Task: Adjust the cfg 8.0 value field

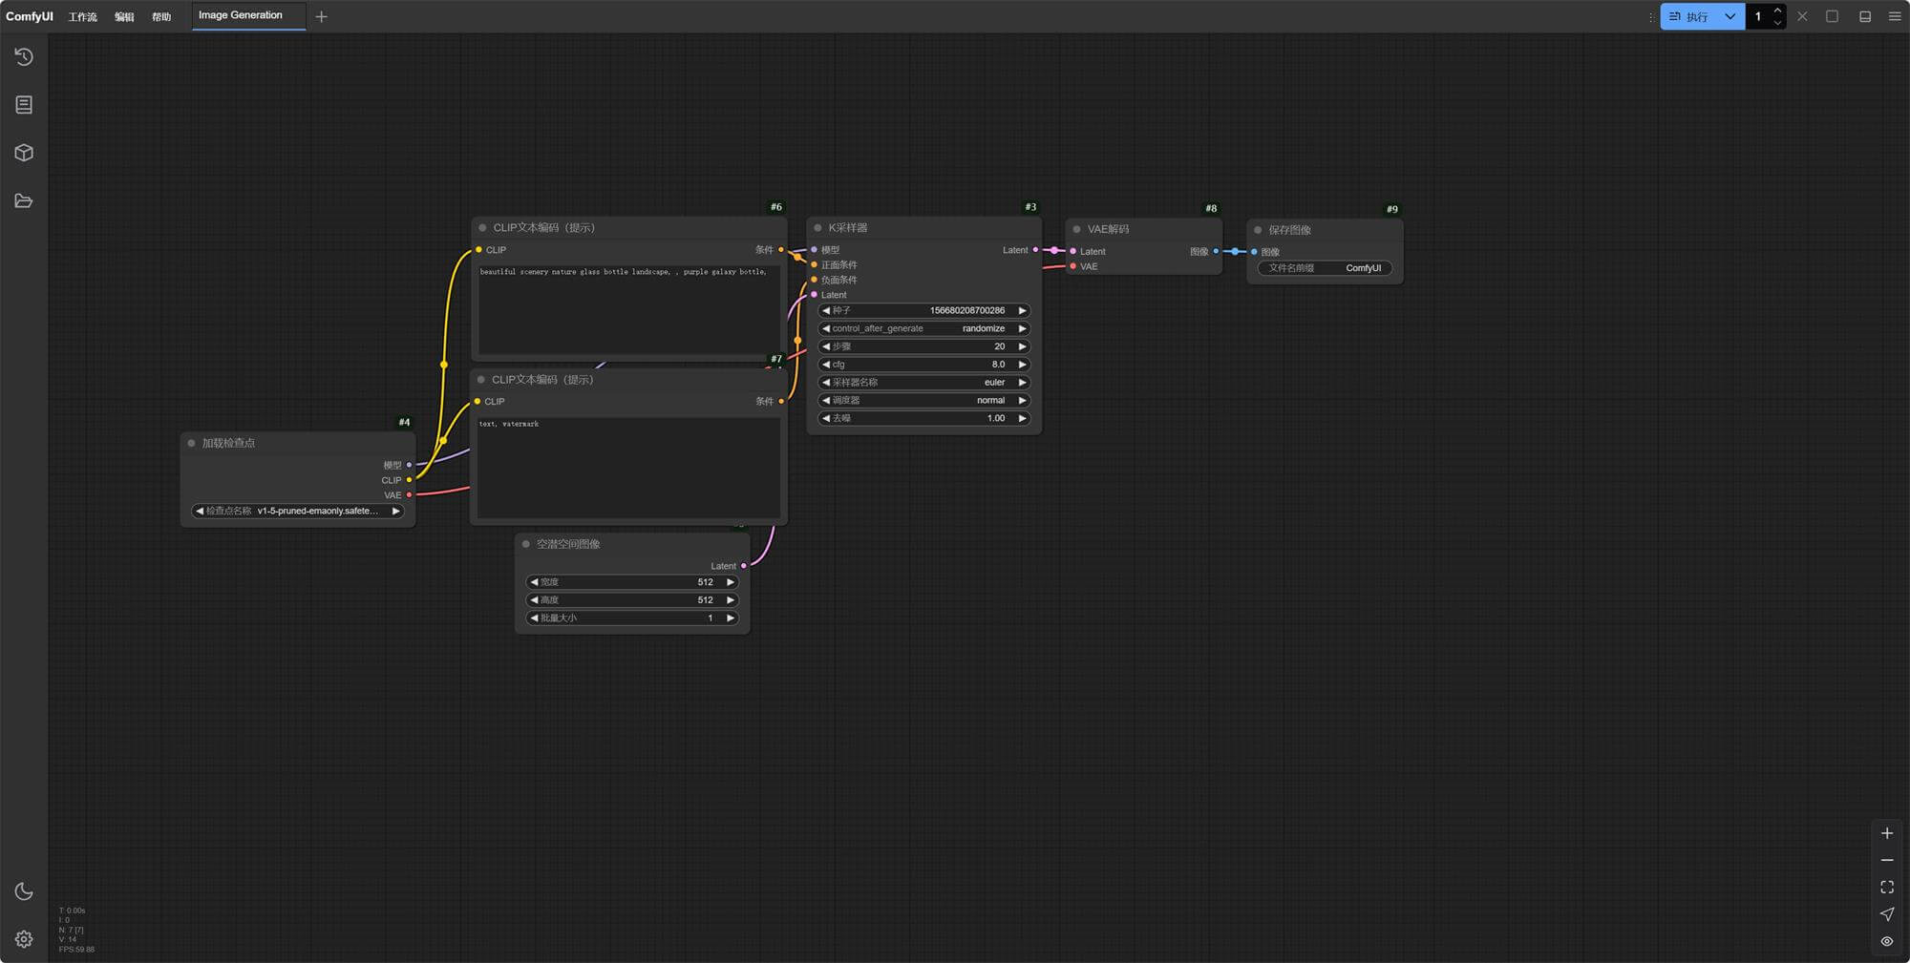Action: 923,364
